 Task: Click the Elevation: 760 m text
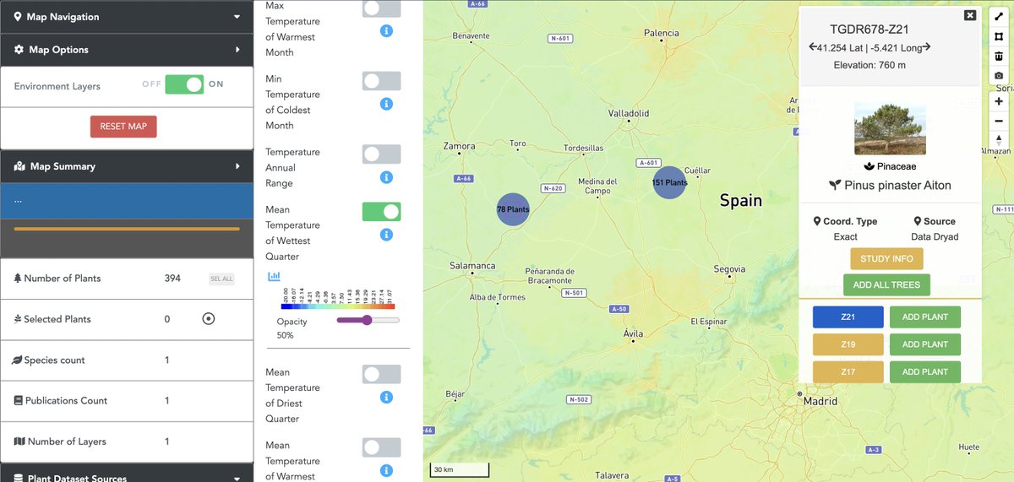click(870, 65)
